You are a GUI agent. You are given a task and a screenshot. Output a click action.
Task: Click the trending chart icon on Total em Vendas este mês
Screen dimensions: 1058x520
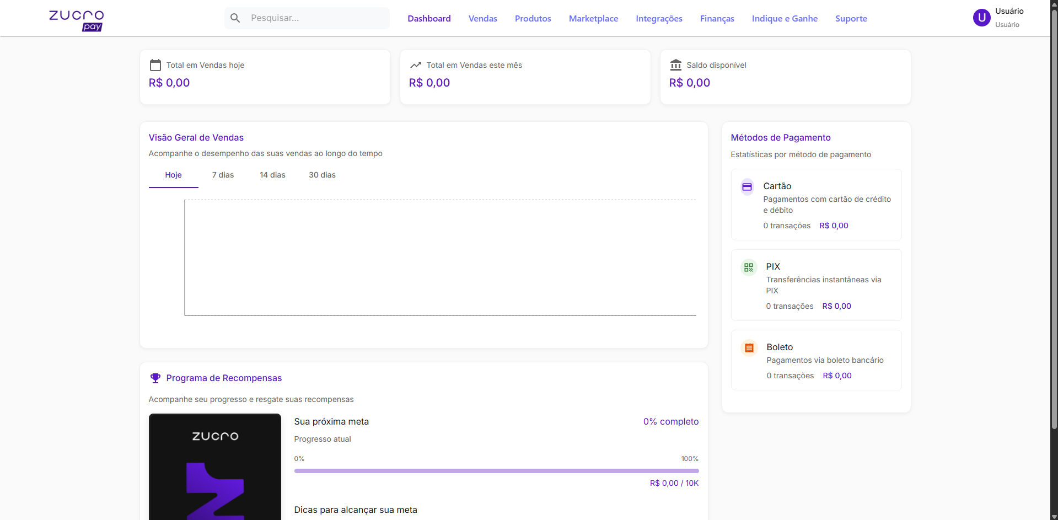pyautogui.click(x=416, y=65)
